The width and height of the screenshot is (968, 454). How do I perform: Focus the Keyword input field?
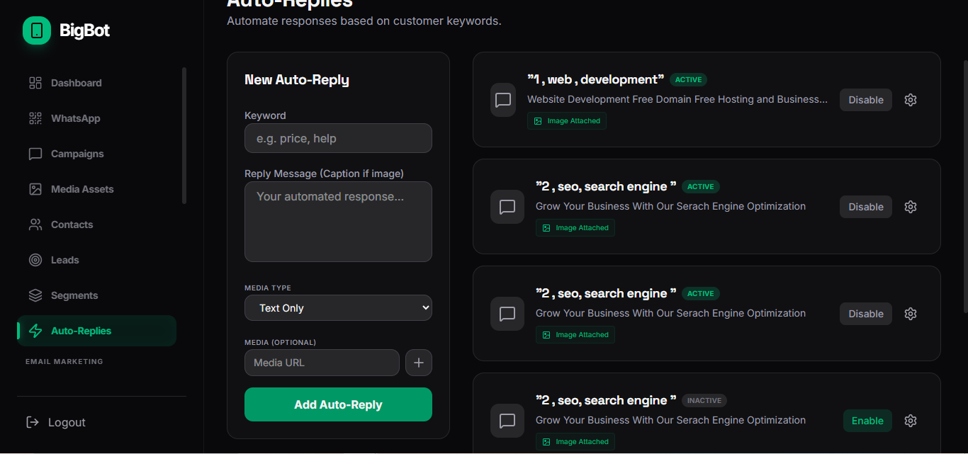point(338,138)
